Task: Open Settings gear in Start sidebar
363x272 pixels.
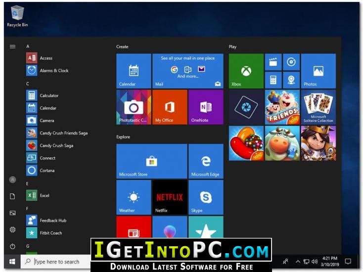Action: 12,229
